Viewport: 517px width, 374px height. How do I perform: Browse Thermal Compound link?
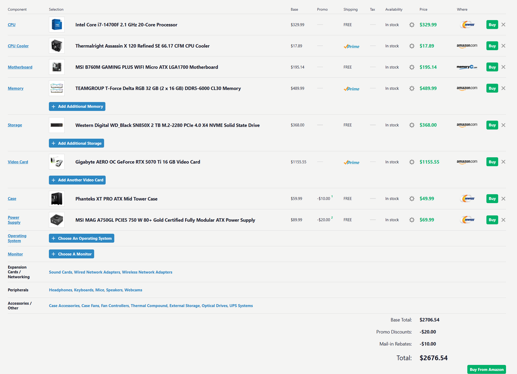(x=149, y=306)
